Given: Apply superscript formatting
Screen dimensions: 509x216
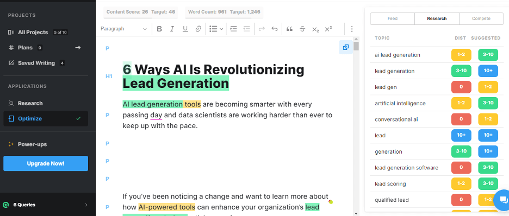Looking at the screenshot, I should tap(328, 29).
